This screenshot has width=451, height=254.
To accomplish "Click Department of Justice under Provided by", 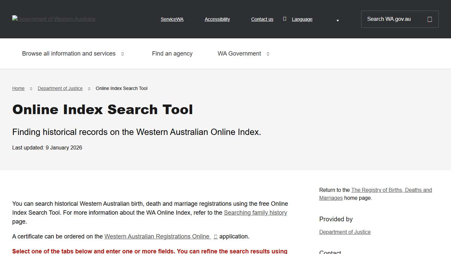I will point(345,232).
